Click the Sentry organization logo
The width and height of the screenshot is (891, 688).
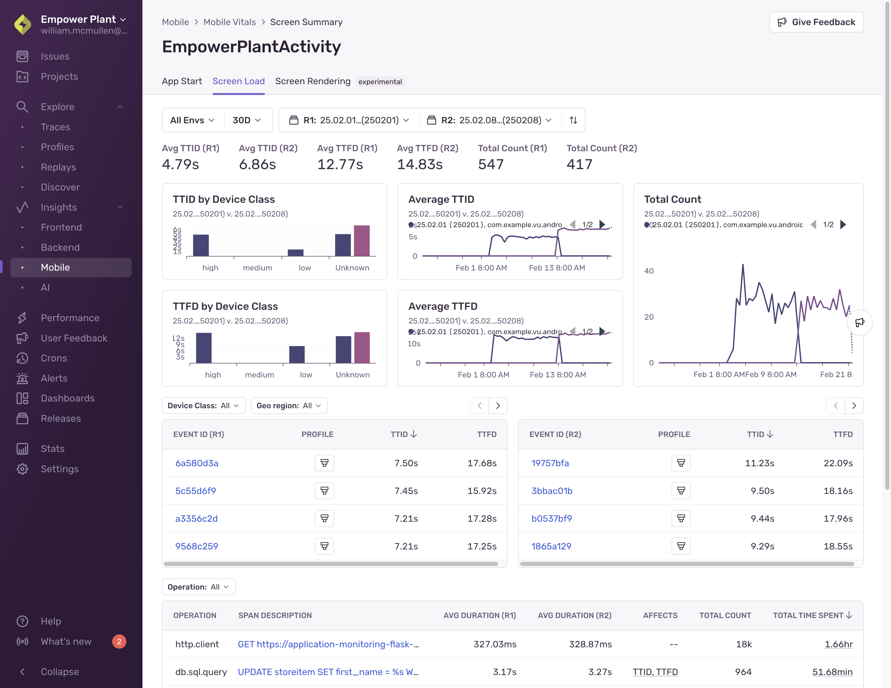(23, 25)
